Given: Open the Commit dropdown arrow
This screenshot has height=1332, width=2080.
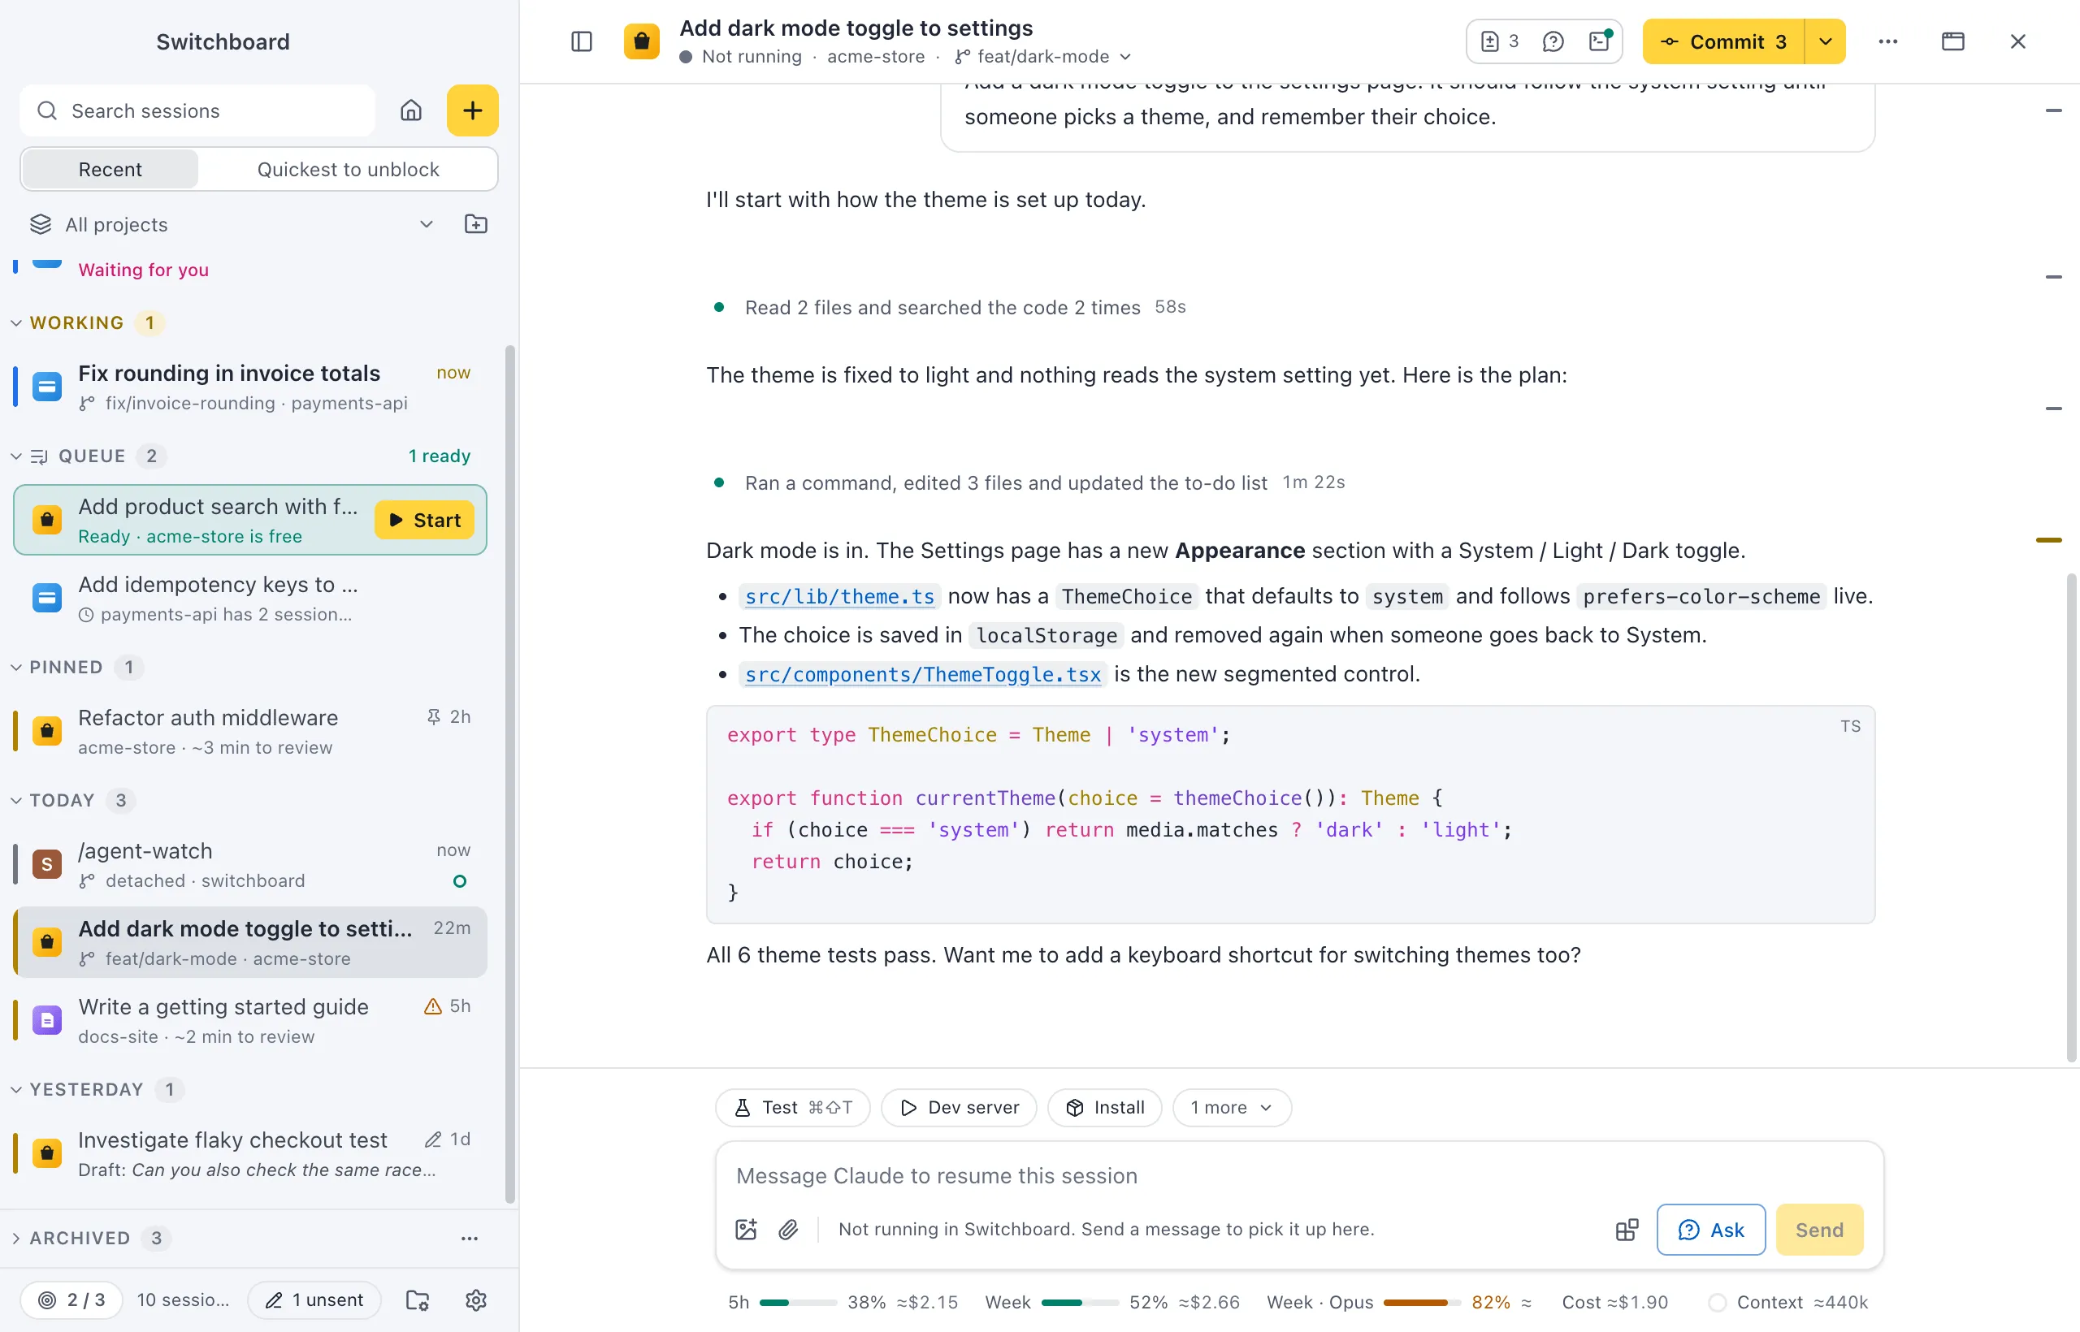Looking at the screenshot, I should pyautogui.click(x=1825, y=41).
